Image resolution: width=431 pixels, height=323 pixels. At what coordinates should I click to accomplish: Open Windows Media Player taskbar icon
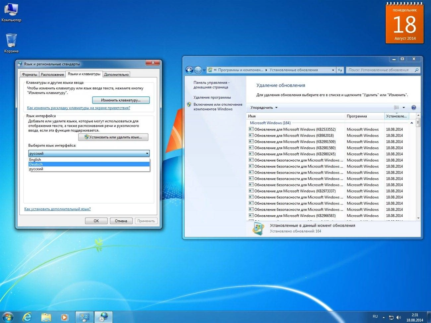coord(65,317)
